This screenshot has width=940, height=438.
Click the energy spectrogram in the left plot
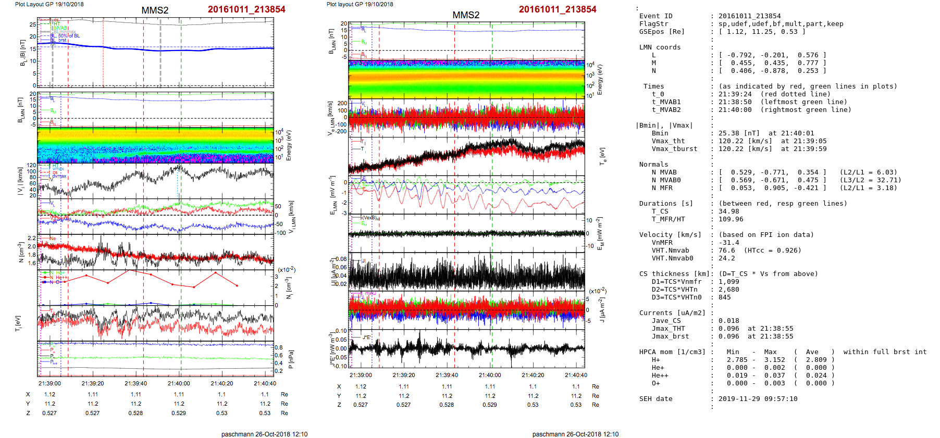(155, 145)
